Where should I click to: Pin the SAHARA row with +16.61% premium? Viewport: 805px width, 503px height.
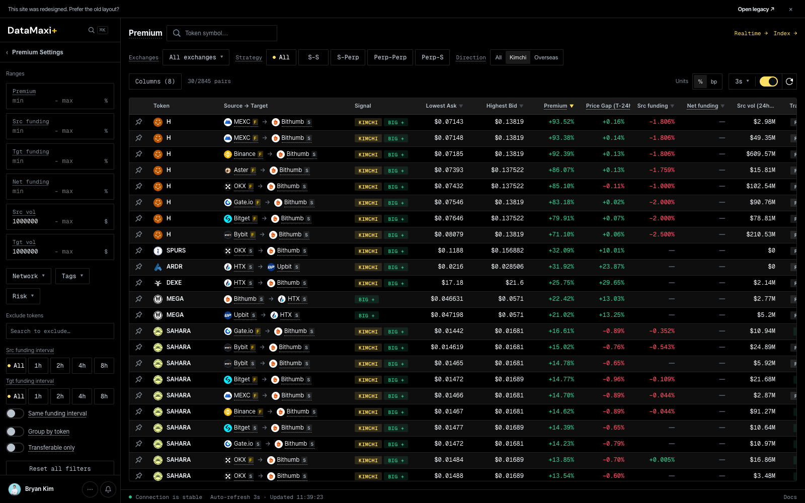(139, 331)
